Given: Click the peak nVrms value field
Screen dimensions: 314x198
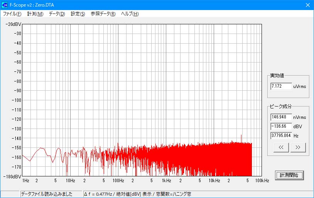Looking at the screenshot, I should 281,117.
